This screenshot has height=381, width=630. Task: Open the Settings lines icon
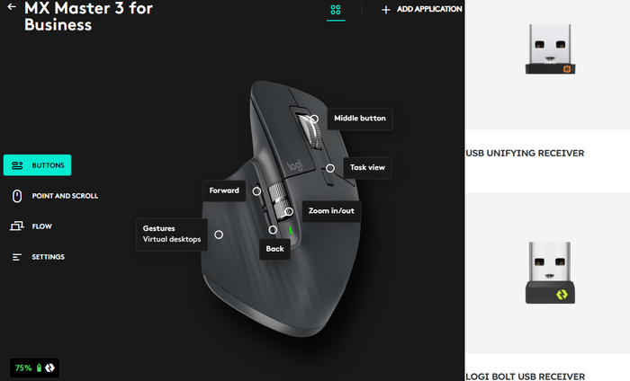(16, 257)
